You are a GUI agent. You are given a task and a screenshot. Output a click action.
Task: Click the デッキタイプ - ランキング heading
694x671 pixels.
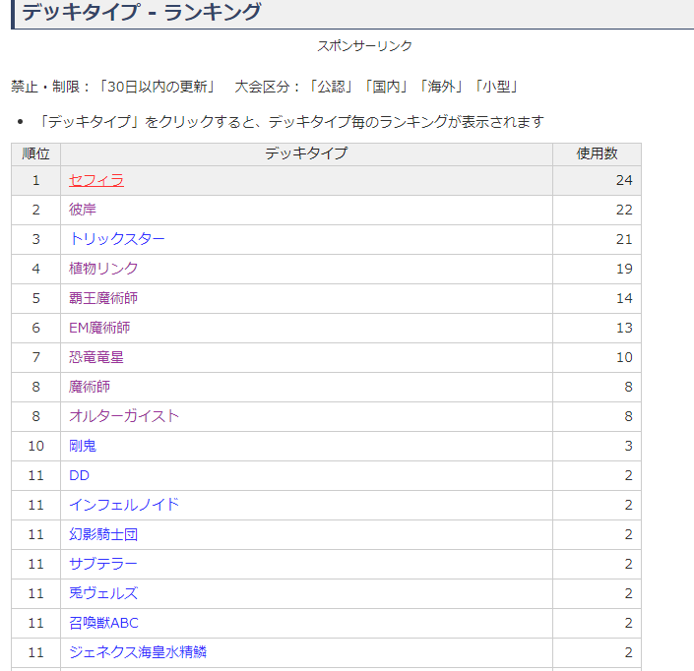(142, 12)
